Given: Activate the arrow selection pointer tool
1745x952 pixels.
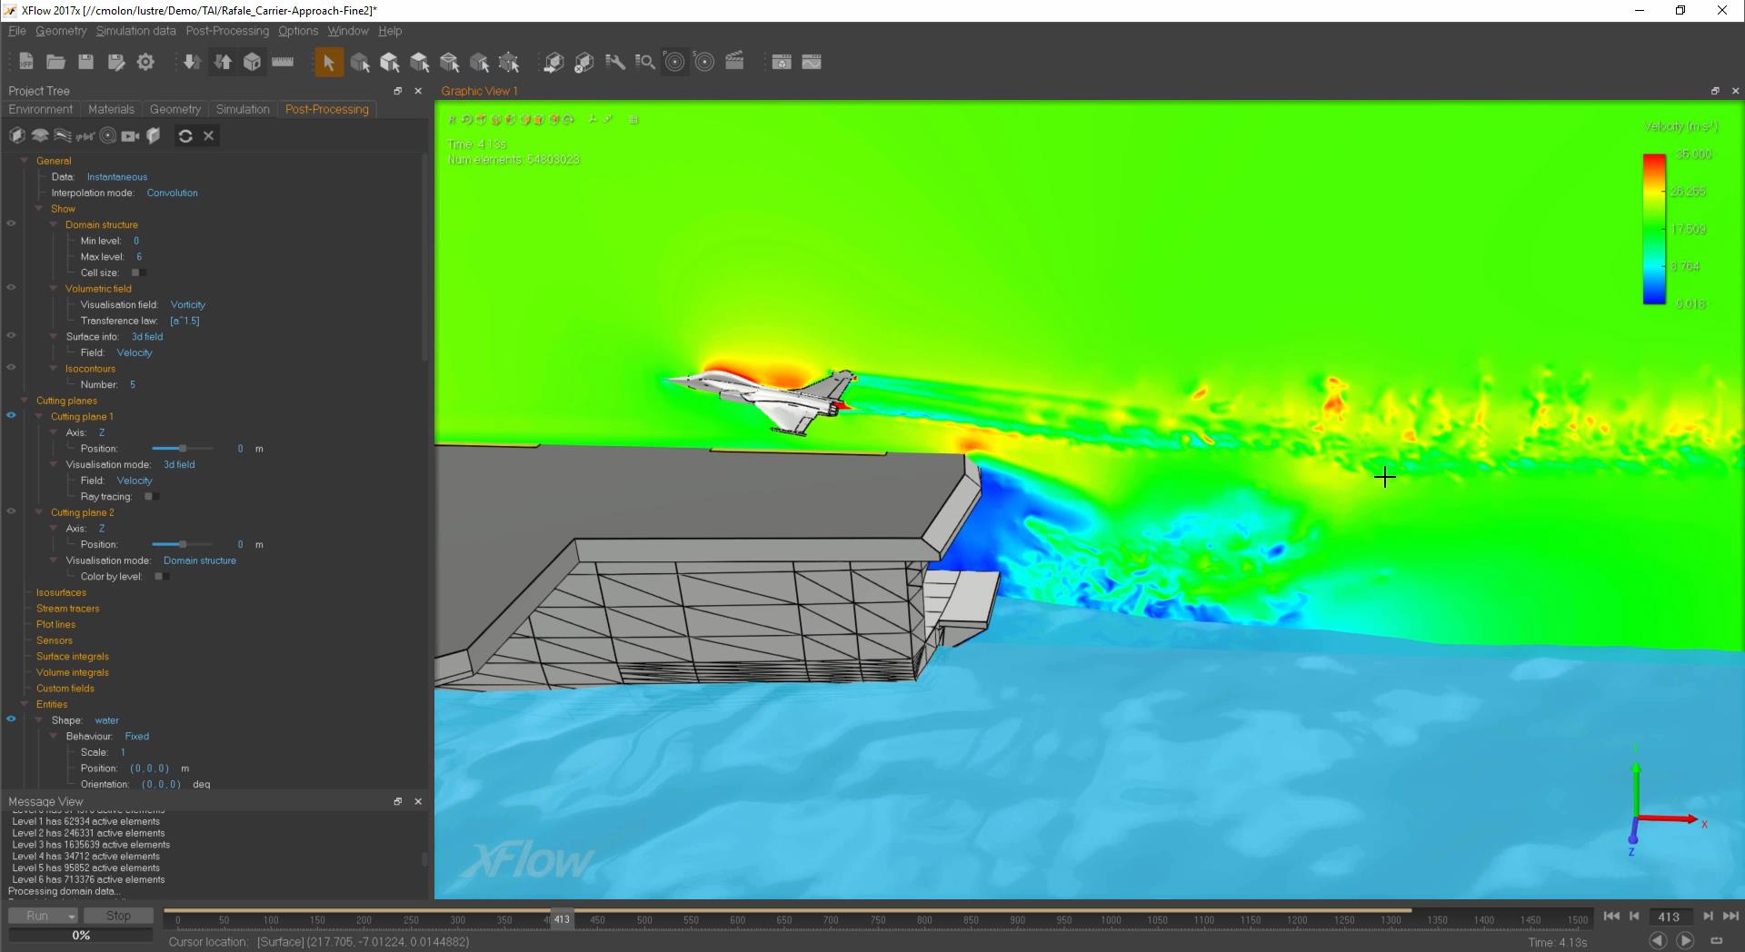Looking at the screenshot, I should [x=329, y=62].
